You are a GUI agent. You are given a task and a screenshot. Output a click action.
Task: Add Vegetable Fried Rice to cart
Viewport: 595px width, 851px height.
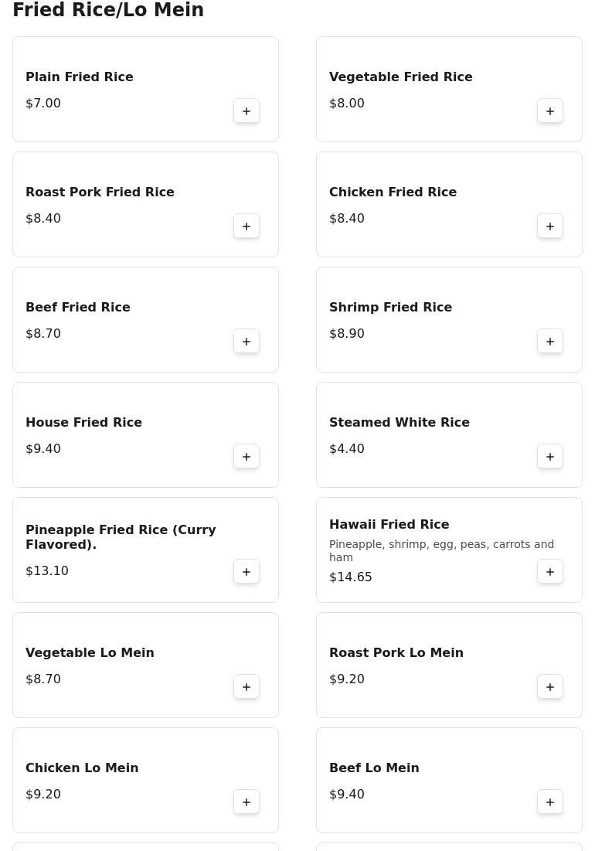[550, 111]
